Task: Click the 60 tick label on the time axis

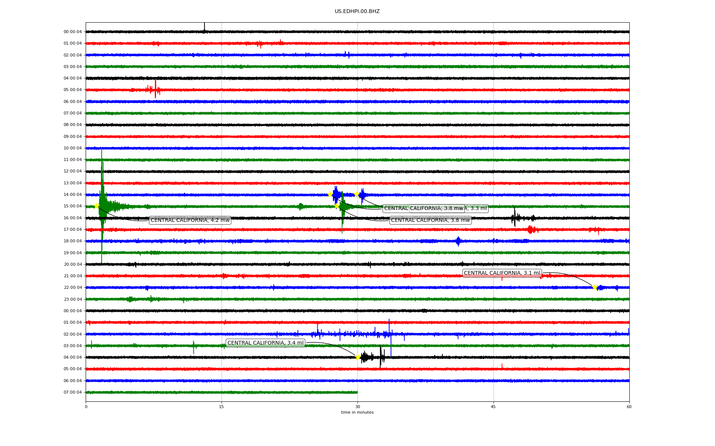Action: click(x=629, y=407)
